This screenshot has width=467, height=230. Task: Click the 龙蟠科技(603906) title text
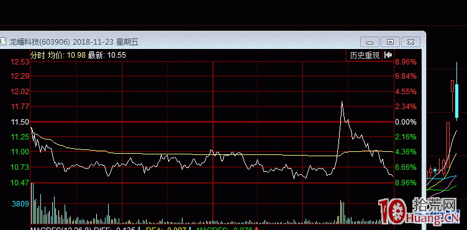coord(39,42)
